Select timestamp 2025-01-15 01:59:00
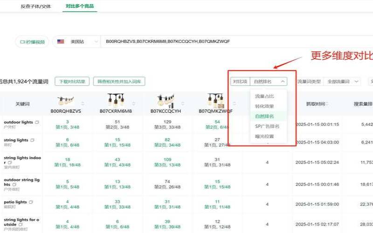Screen dimensions: 373x233 pyautogui.click(x=317, y=204)
